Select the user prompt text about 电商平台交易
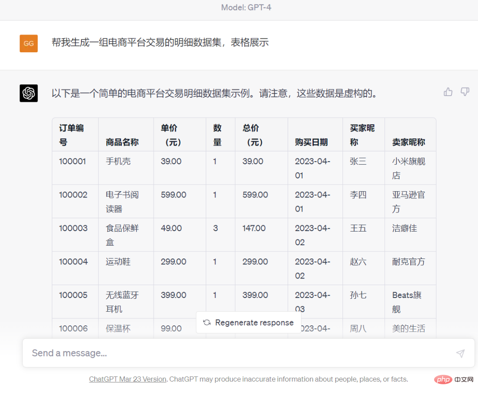This screenshot has height=394, width=478. pos(160,42)
